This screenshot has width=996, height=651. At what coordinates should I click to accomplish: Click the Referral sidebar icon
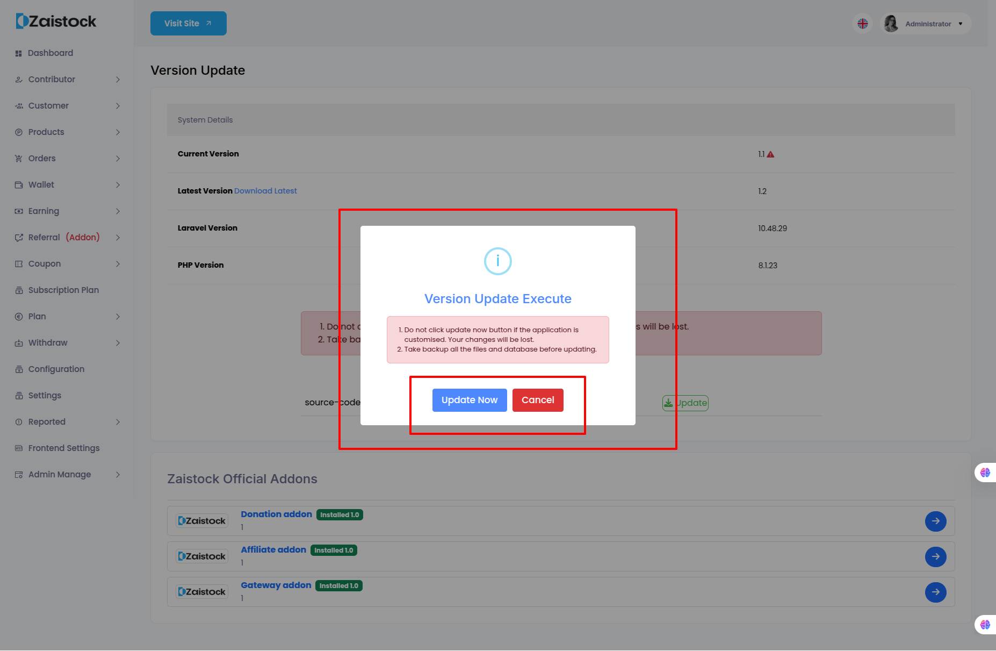click(18, 238)
